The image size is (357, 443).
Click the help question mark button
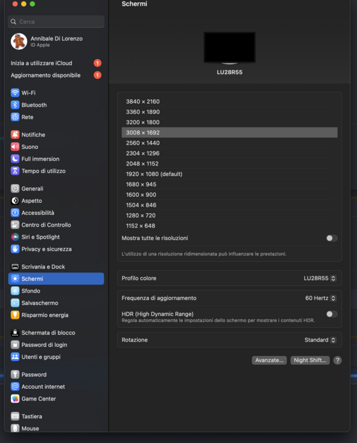pos(337,360)
